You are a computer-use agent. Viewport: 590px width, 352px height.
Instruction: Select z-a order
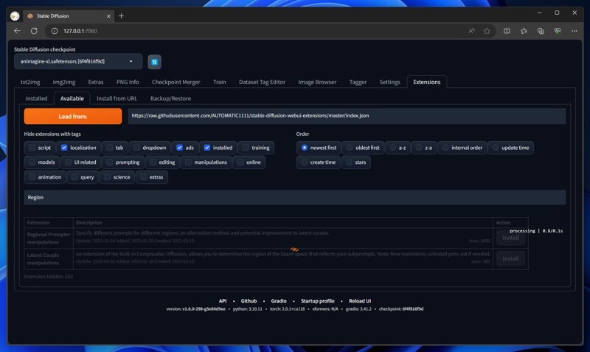(419, 148)
